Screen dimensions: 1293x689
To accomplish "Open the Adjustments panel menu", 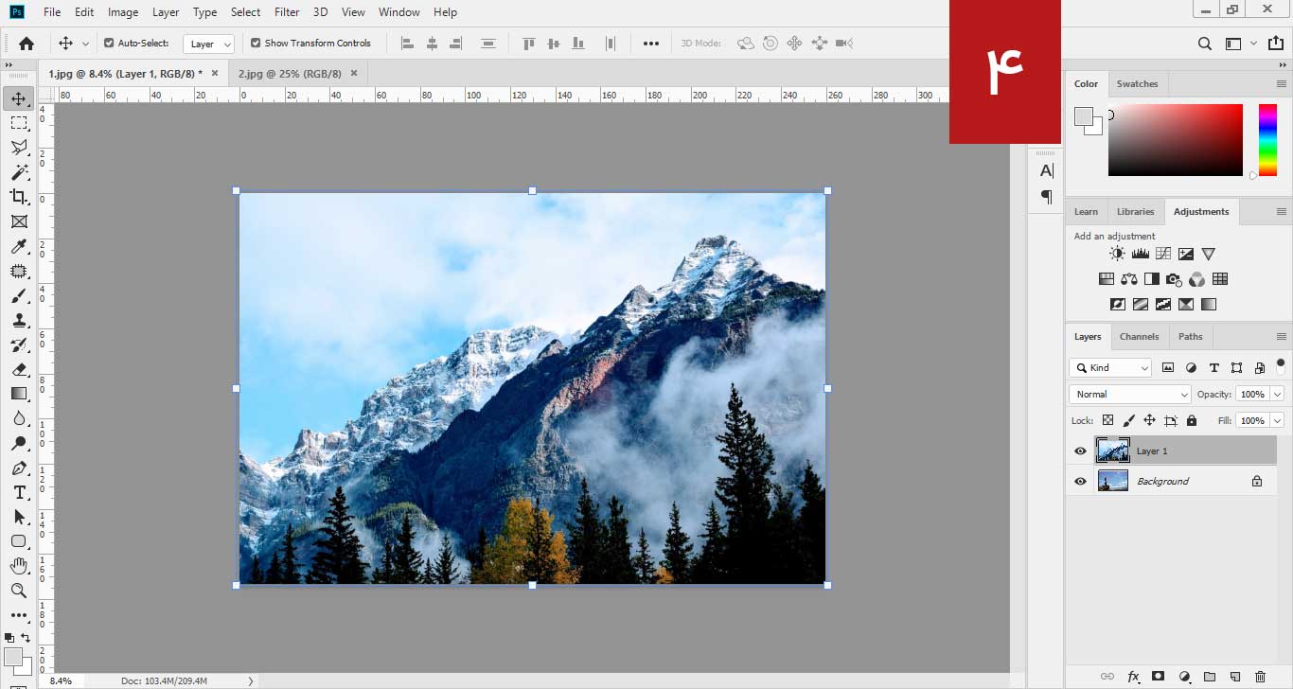I will pyautogui.click(x=1282, y=211).
